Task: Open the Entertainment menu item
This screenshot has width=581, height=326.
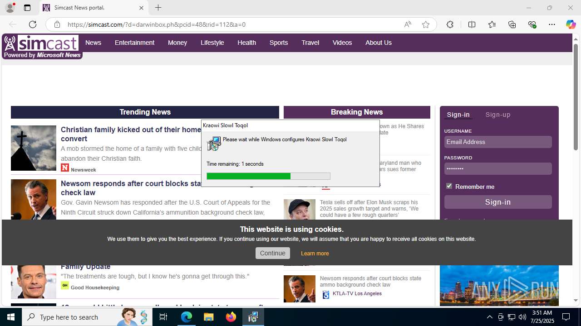Action: click(x=134, y=43)
